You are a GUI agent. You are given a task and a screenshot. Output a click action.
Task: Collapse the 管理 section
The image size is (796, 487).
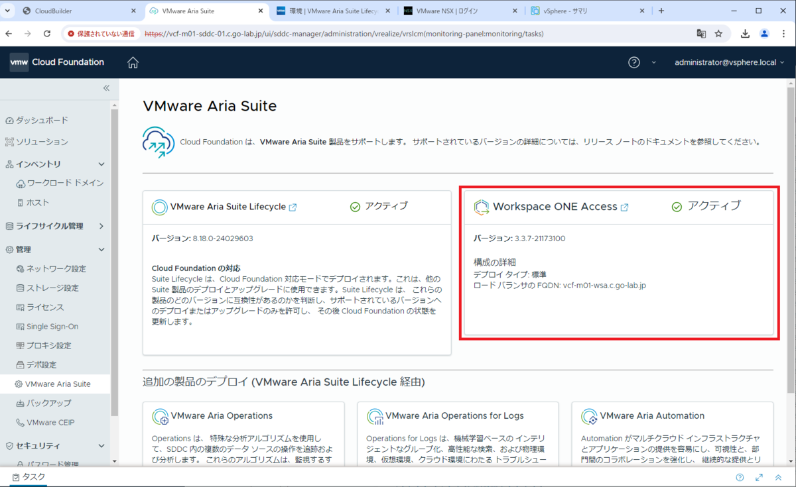tap(101, 249)
